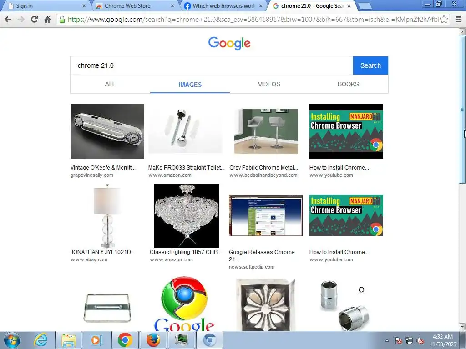466x349 pixels.
Task: Open the chrome socket set image
Action: pyautogui.click(x=345, y=306)
